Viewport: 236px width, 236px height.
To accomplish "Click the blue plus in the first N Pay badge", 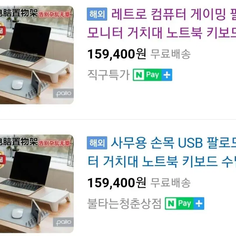I will point(167,75).
